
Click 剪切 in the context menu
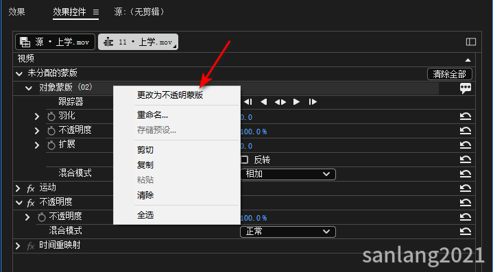tap(145, 150)
